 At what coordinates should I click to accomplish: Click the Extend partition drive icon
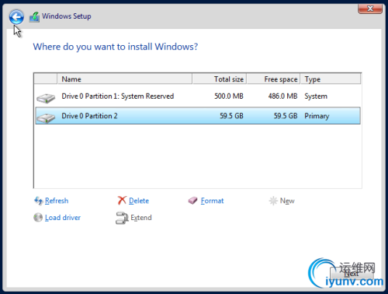(x=122, y=218)
